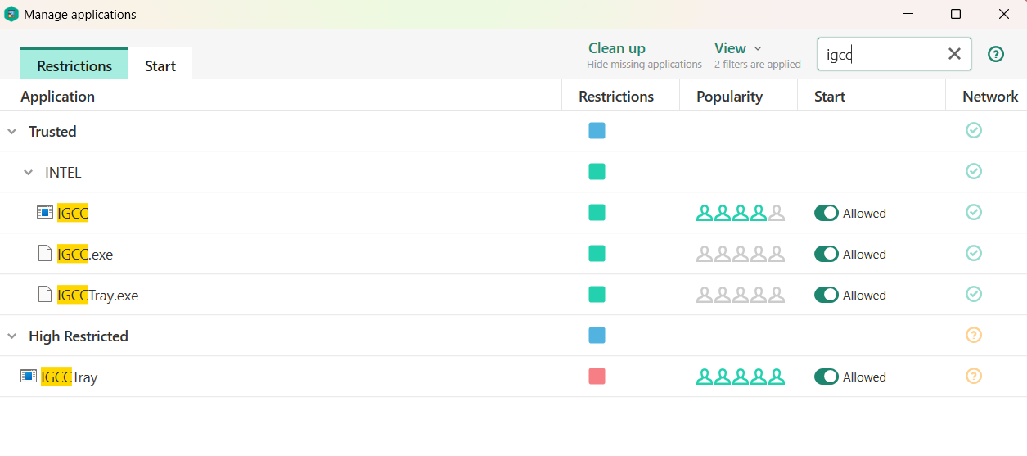Viewport: 1027px width, 456px height.
Task: Sort by the Popularity column header
Action: pyautogui.click(x=729, y=97)
